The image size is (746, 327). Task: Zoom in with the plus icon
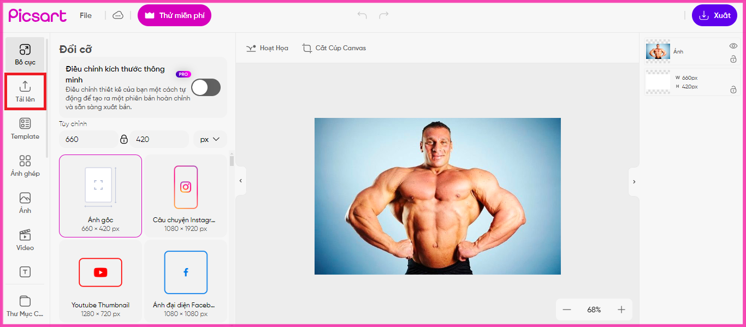coord(621,310)
